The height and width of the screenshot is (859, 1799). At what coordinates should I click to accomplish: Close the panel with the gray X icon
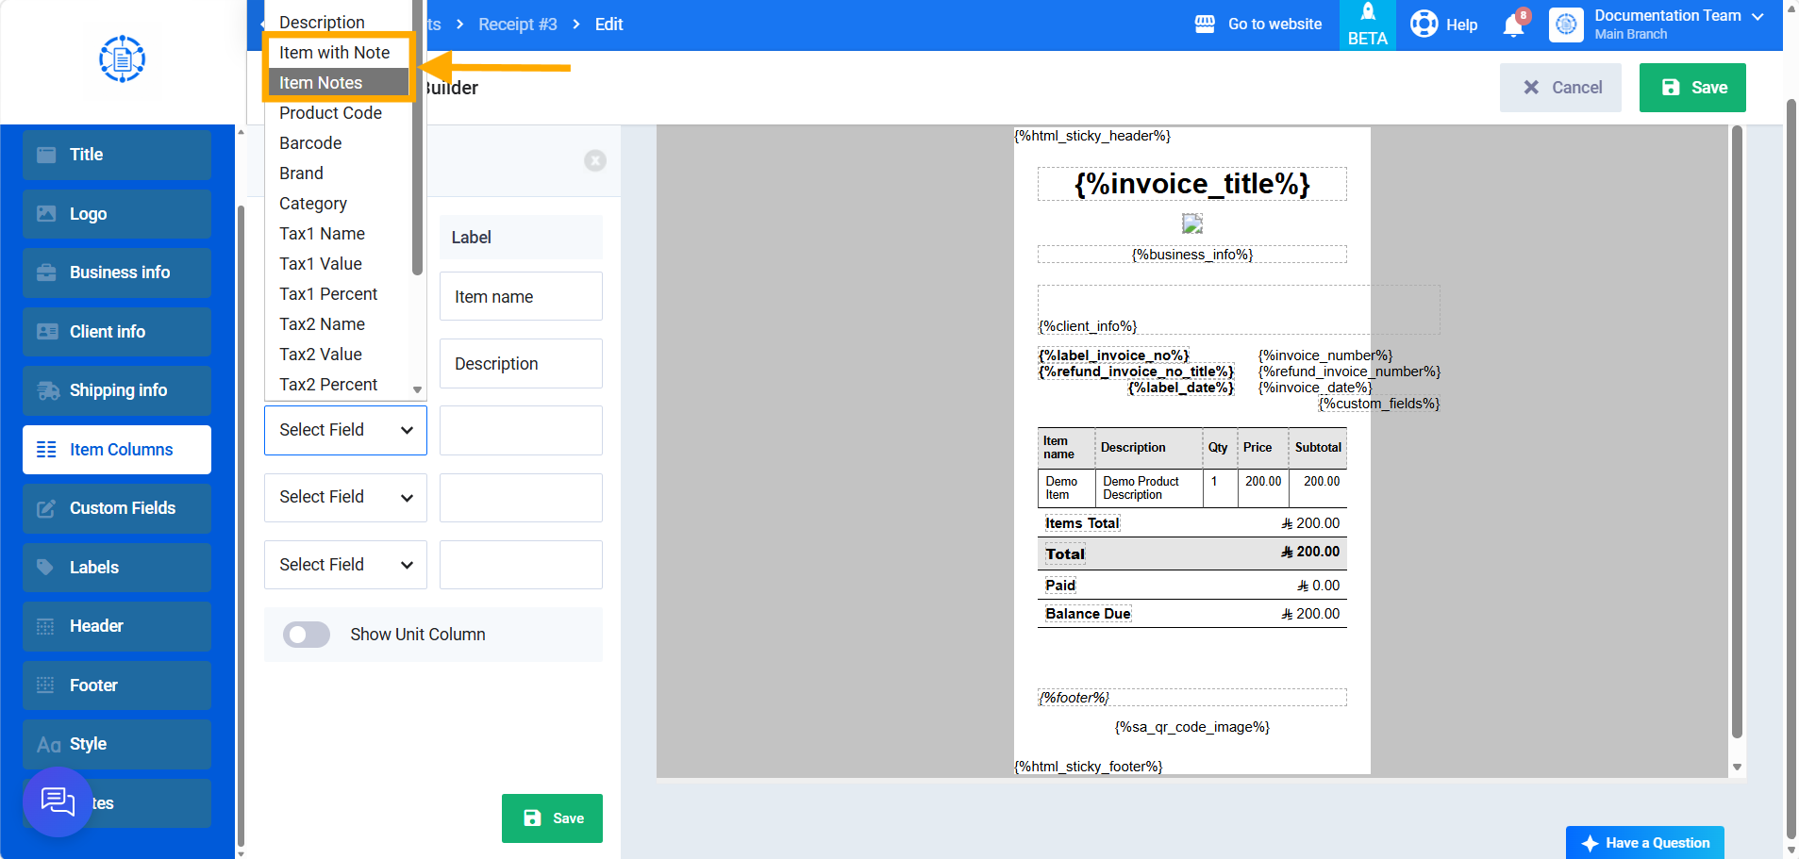pos(595,160)
